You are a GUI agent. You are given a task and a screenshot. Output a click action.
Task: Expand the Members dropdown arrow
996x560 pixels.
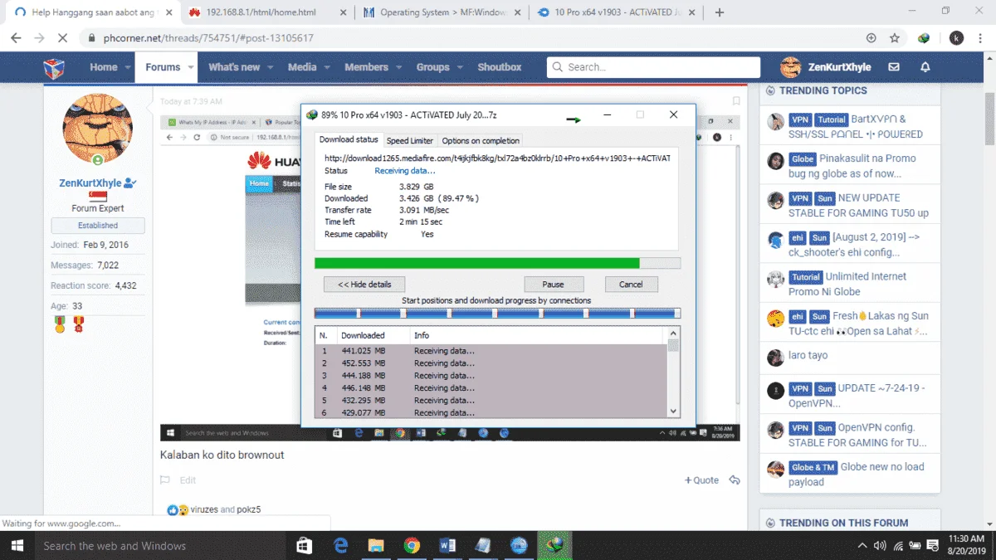coord(398,67)
